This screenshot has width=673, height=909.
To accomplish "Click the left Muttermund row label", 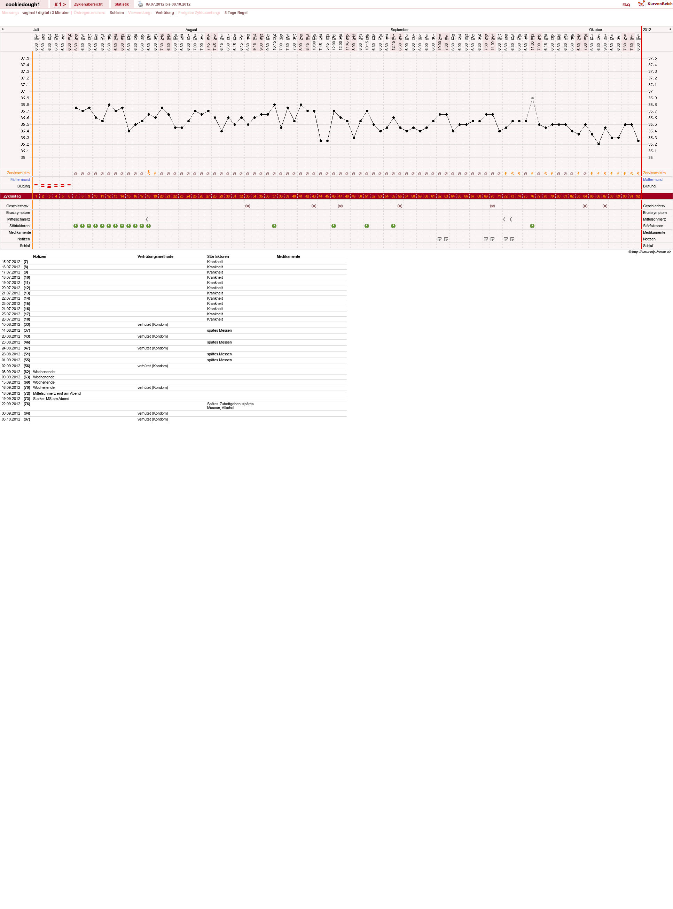I will click(20, 179).
